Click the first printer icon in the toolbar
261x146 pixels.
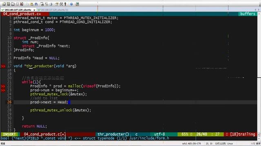point(42,4)
